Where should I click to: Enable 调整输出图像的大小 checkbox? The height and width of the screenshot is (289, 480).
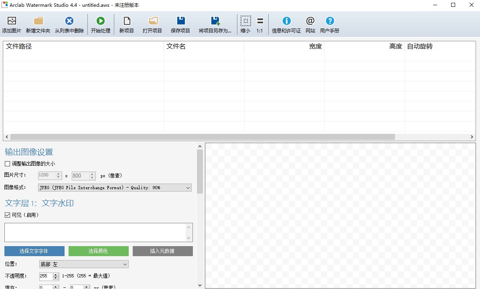7,164
